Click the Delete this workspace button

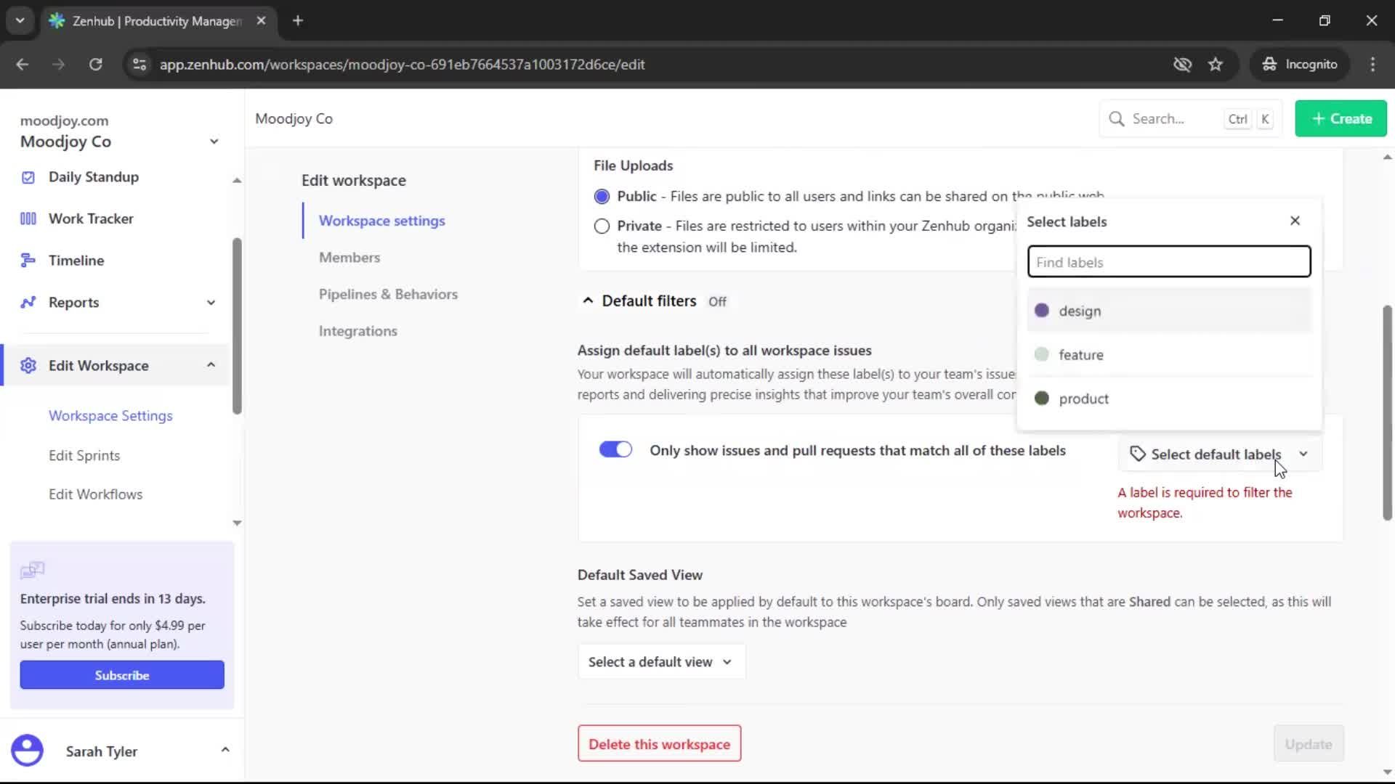[658, 743]
